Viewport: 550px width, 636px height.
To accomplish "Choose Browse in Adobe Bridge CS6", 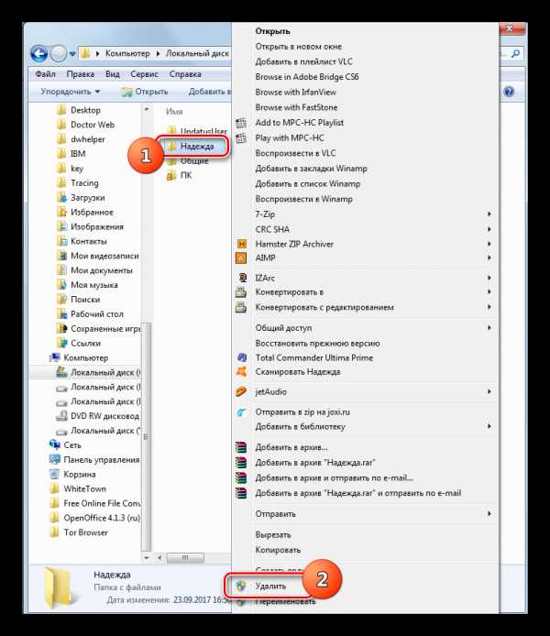I will coord(307,77).
